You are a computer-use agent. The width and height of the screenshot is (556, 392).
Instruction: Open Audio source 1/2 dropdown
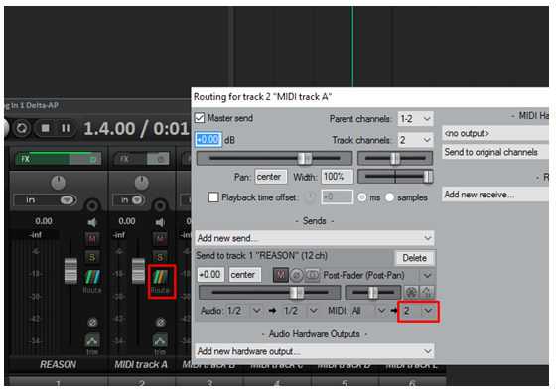(244, 311)
